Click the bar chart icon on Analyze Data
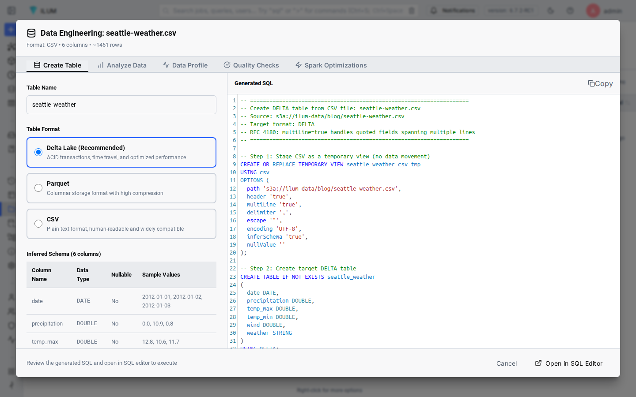This screenshot has width=636, height=397. tap(101, 65)
